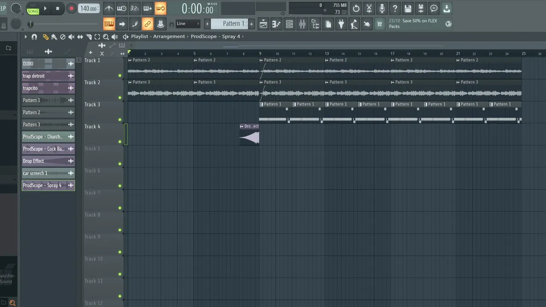Start playback with the Play button
The image size is (546, 307).
click(x=45, y=8)
